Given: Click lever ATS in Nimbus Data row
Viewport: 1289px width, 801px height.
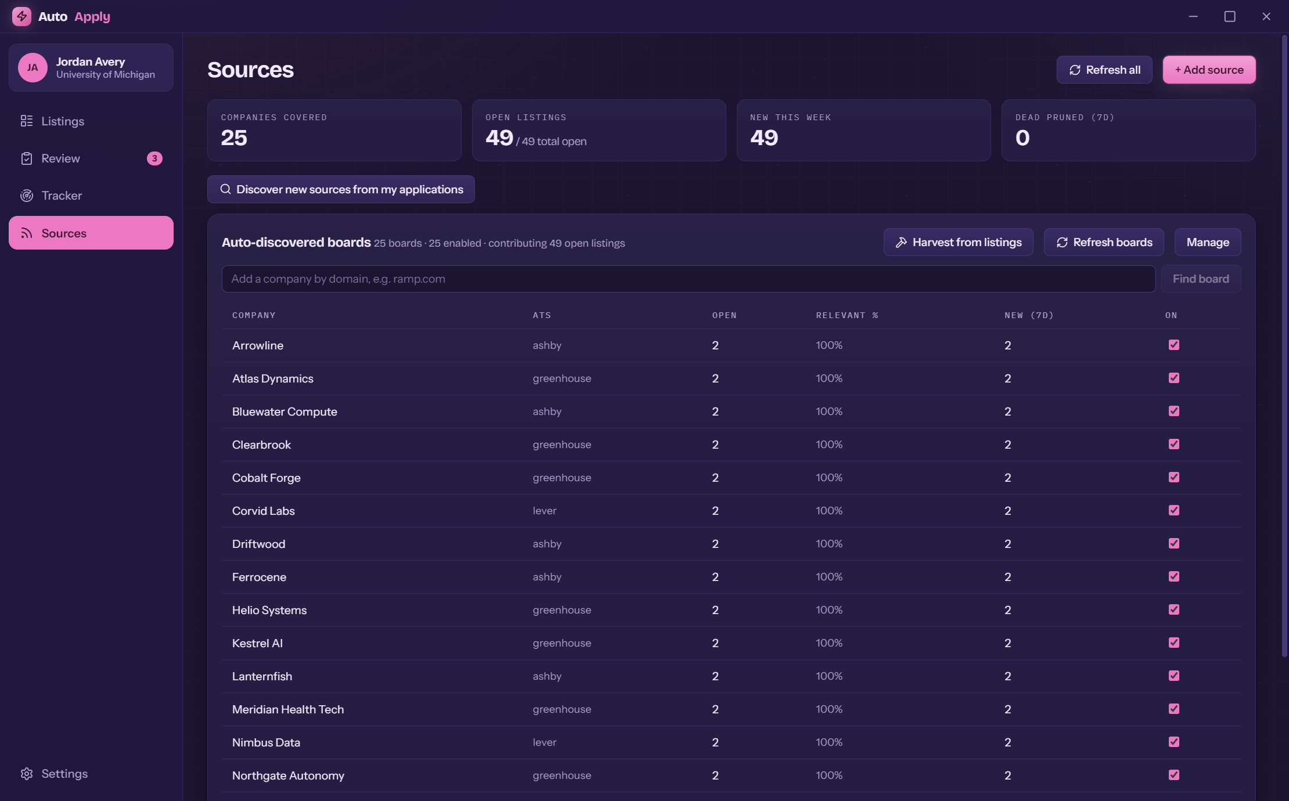Looking at the screenshot, I should [545, 742].
